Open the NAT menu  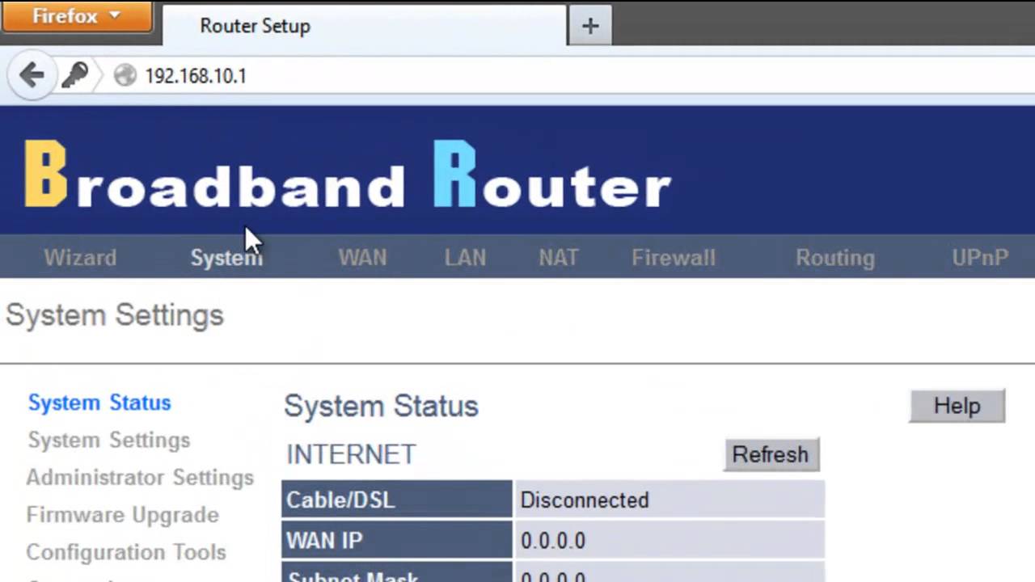tap(559, 258)
